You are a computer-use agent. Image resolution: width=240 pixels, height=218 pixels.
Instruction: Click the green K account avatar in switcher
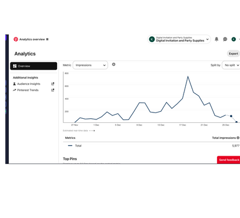click(152, 39)
